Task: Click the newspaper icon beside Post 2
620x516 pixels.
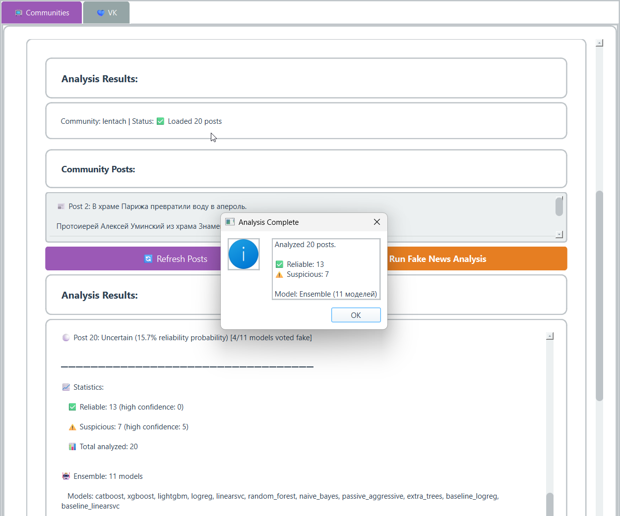Action: tap(61, 206)
